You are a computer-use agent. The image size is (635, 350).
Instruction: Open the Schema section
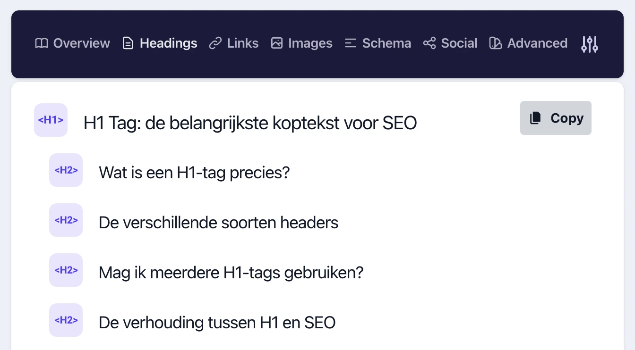pos(386,43)
